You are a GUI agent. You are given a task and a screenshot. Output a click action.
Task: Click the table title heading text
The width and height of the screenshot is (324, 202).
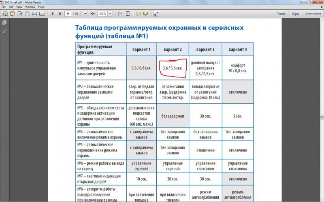pos(159,32)
